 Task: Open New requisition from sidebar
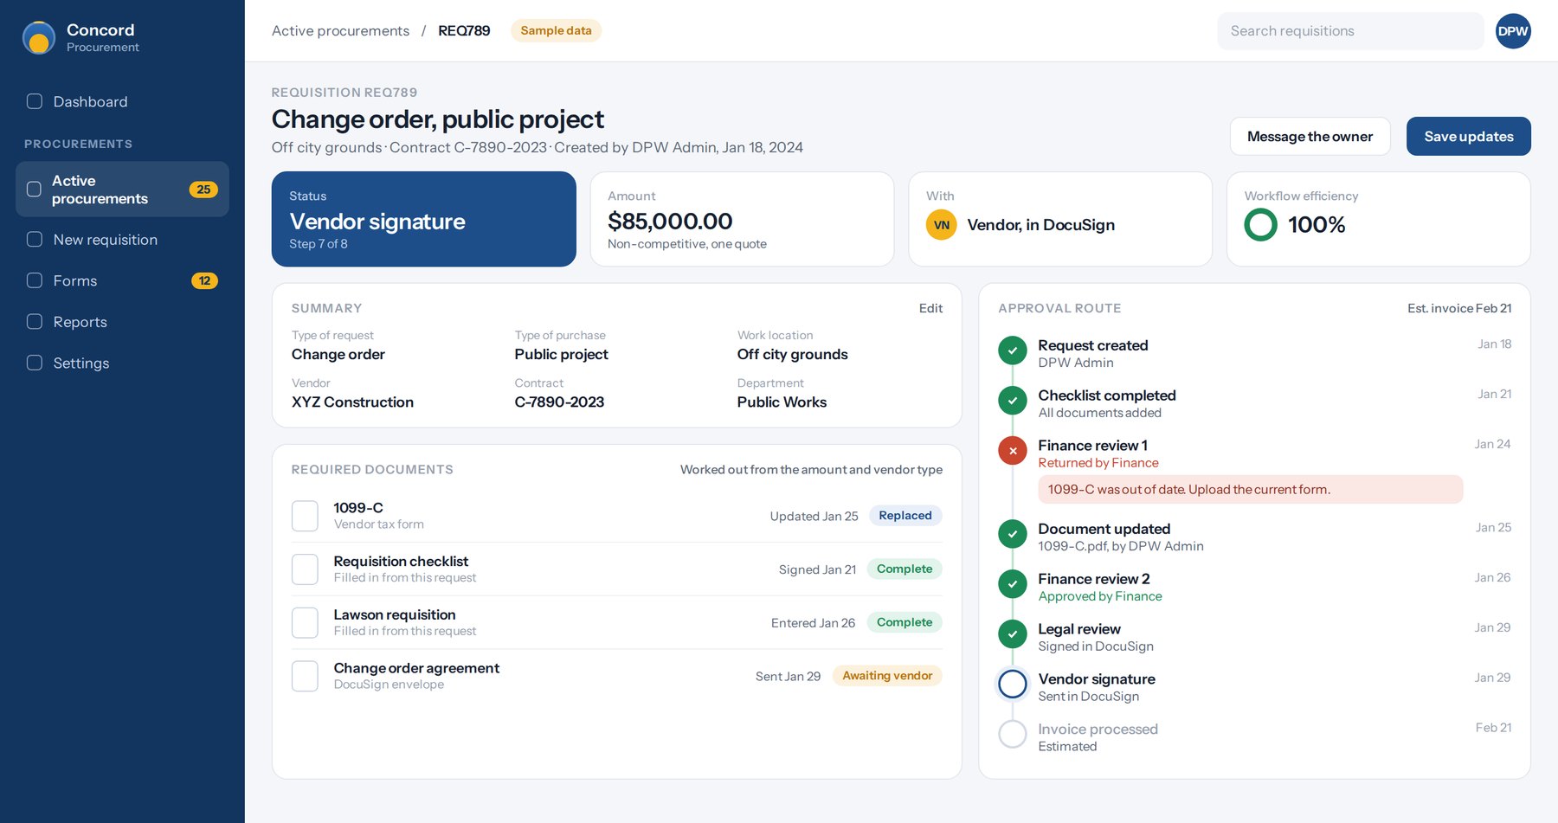(x=122, y=240)
